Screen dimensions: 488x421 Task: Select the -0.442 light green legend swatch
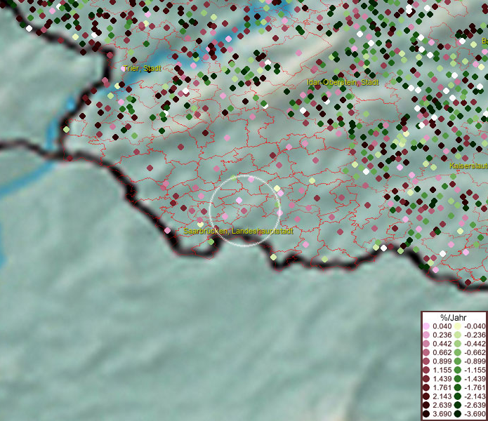[457, 342]
